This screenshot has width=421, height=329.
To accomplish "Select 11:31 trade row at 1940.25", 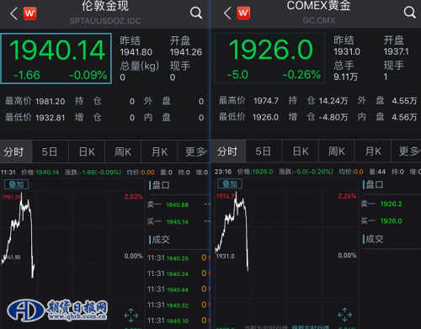I will pos(179,258).
